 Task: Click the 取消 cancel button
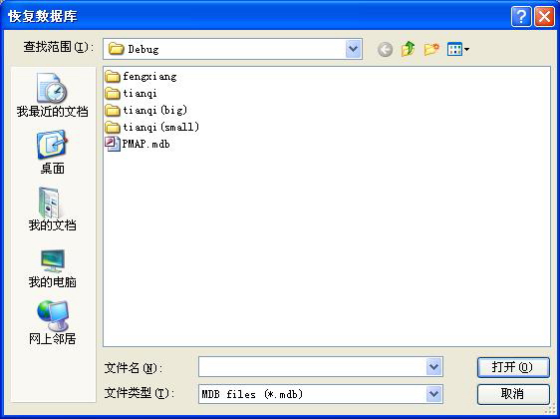[513, 394]
